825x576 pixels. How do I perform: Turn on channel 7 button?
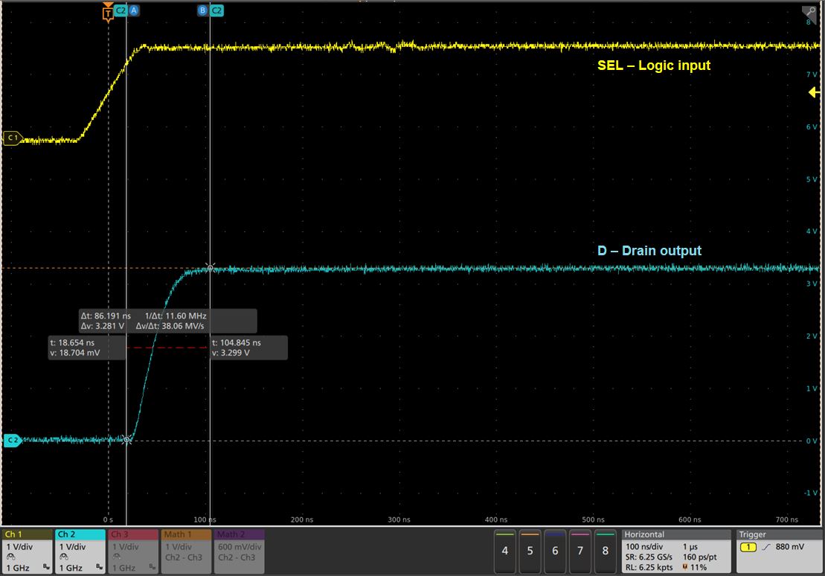(580, 550)
